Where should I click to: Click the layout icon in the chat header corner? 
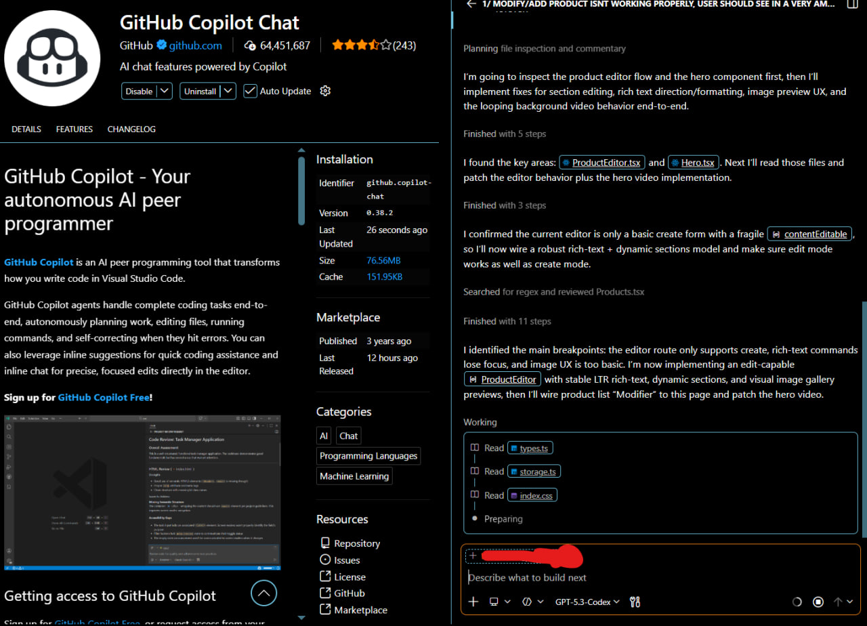coord(851,4)
